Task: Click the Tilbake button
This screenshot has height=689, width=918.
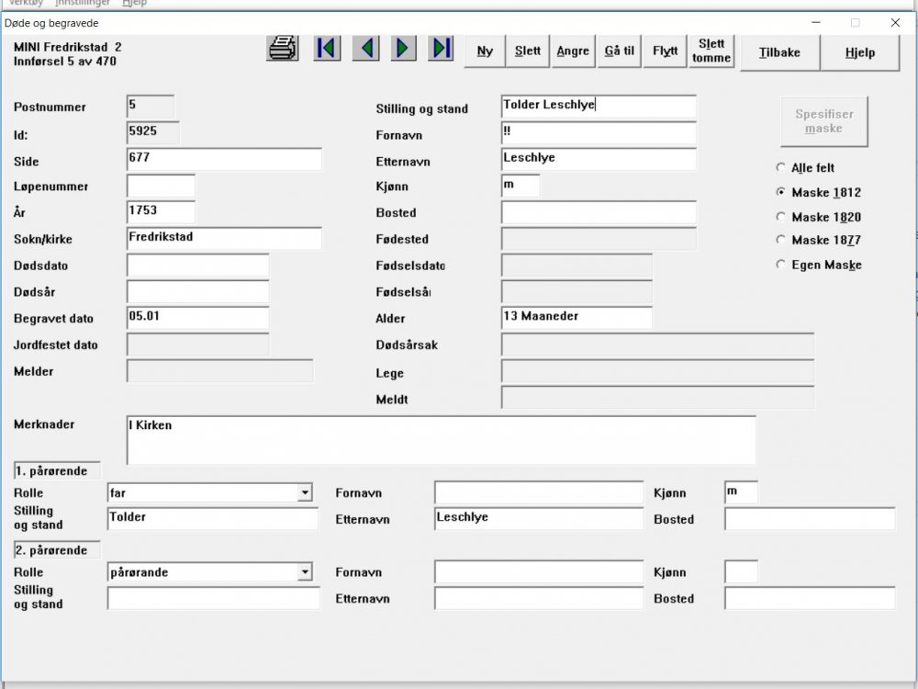Action: [779, 52]
